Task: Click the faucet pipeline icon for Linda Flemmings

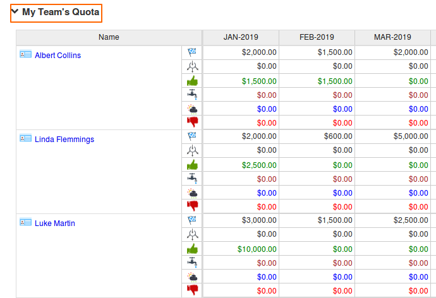Action: [x=192, y=178]
